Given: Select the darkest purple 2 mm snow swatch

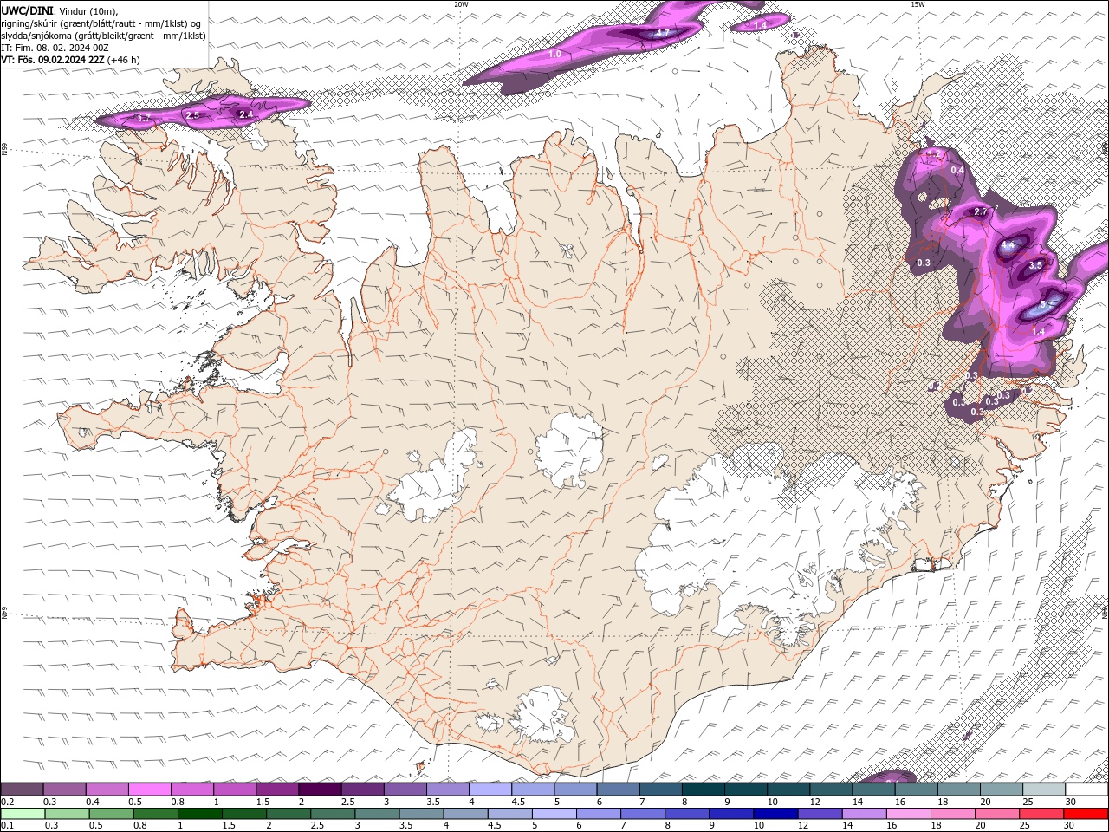Looking at the screenshot, I should [x=320, y=790].
